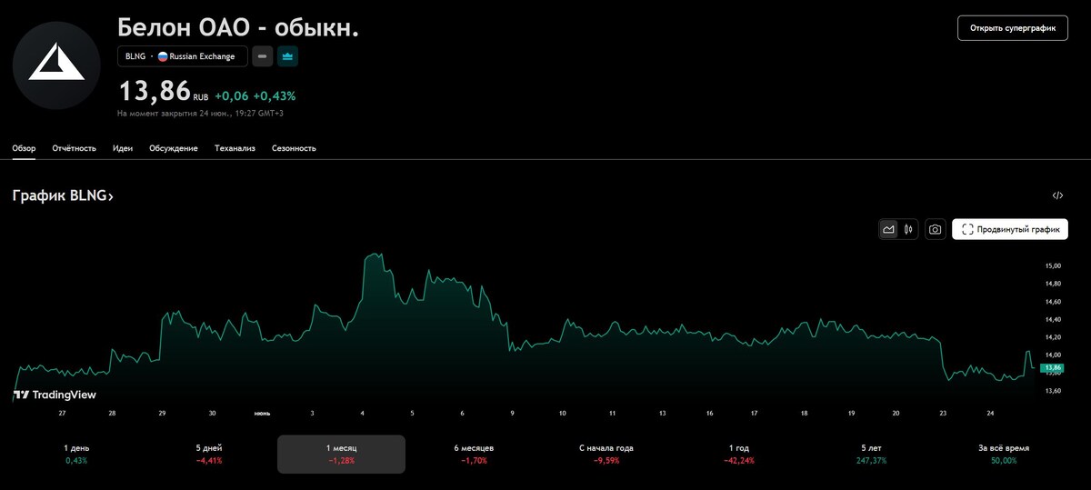The image size is (1091, 490).
Task: Expand the chevron after График BLNG
Action: (111, 196)
